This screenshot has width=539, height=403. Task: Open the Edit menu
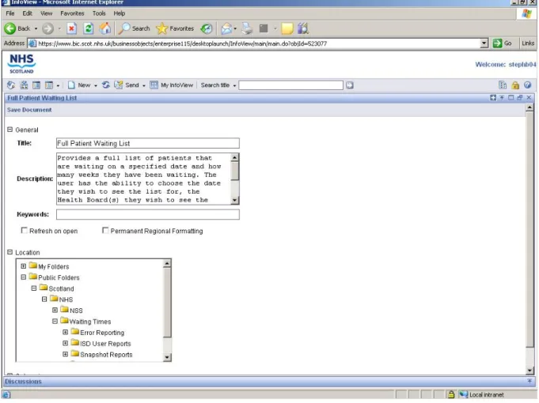27,13
